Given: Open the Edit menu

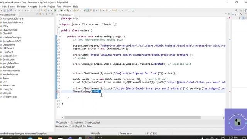Looking at the screenshot, I should point(4,7).
